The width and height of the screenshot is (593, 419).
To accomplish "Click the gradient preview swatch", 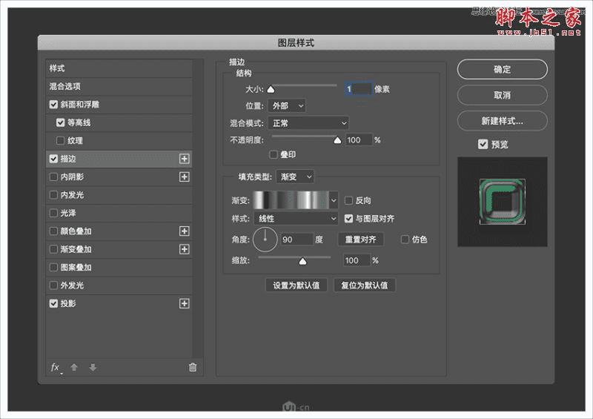I will pyautogui.click(x=291, y=201).
